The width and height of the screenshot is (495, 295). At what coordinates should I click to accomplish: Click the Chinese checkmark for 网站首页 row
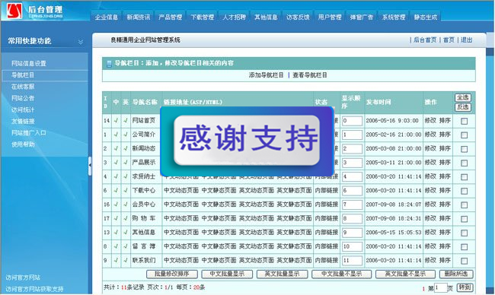tap(117, 120)
